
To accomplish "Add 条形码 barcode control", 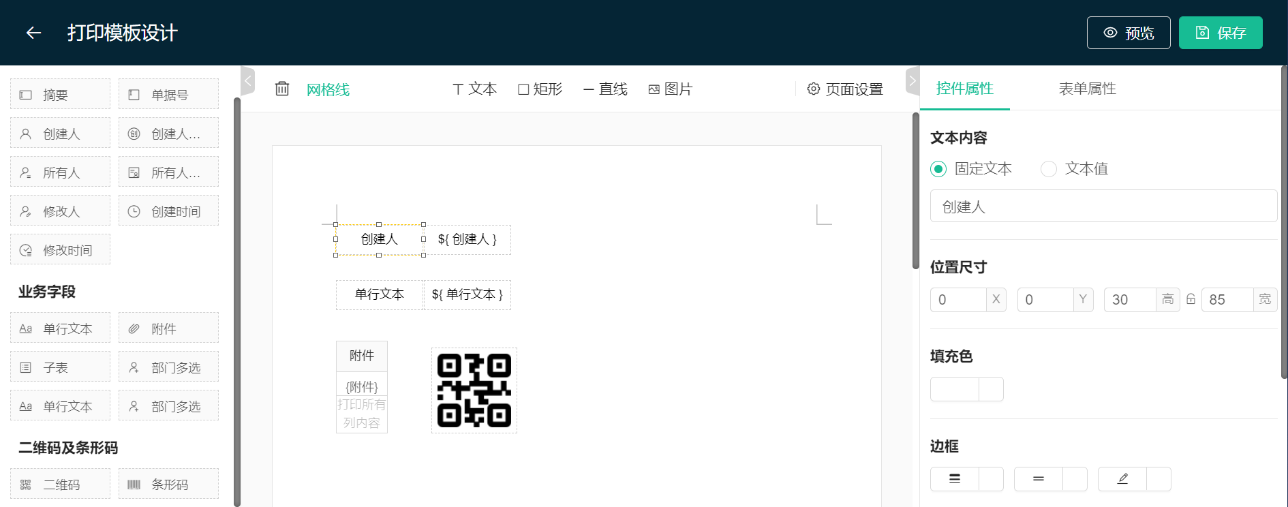I will (168, 484).
